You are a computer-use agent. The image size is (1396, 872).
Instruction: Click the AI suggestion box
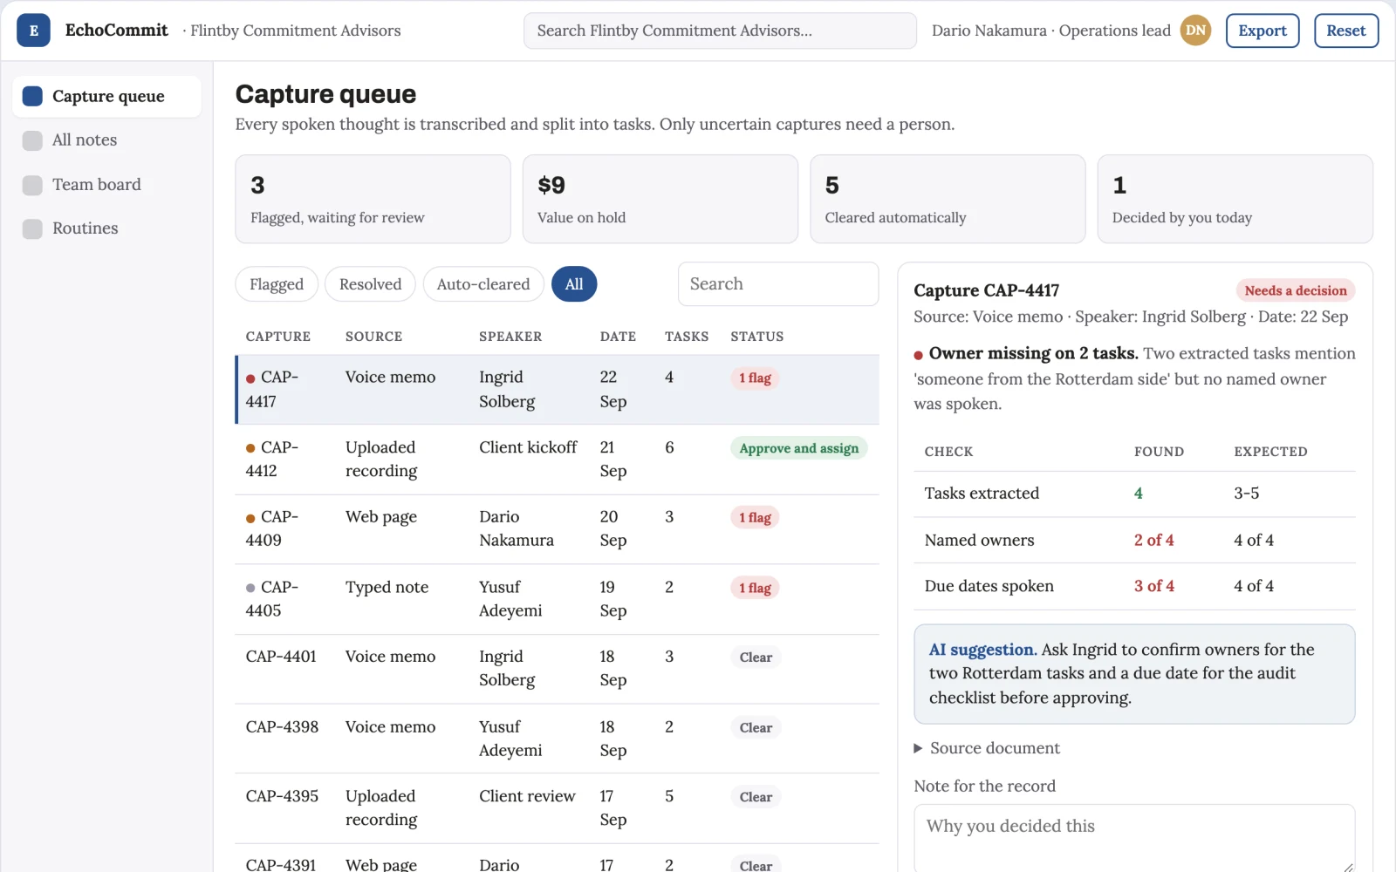(1134, 674)
